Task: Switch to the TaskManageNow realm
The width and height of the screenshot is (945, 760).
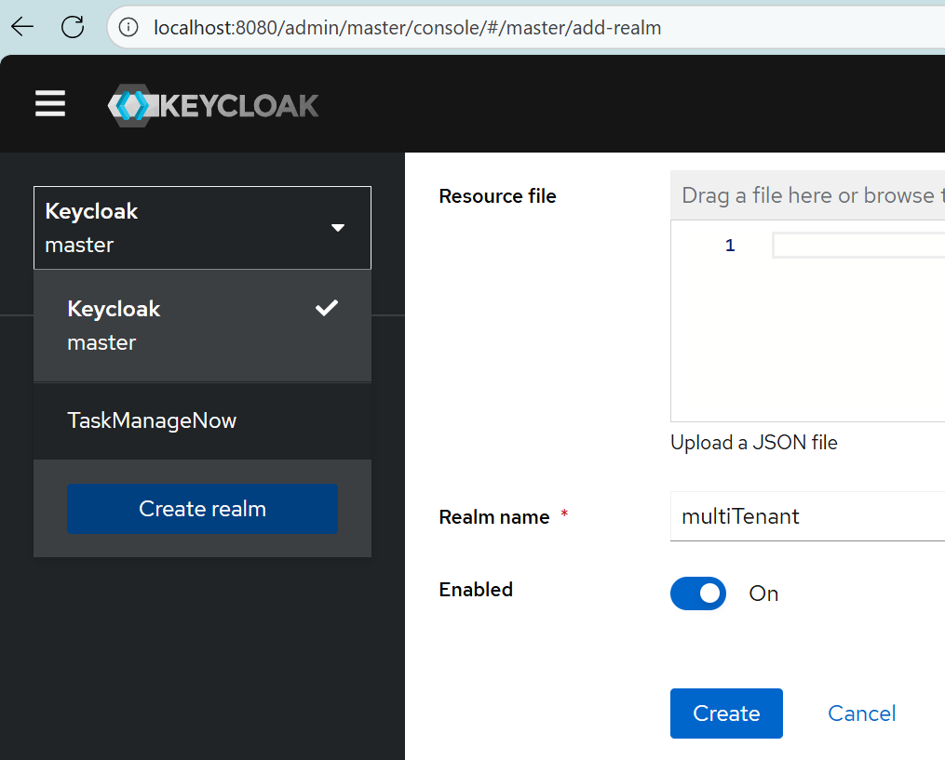Action: (x=153, y=420)
